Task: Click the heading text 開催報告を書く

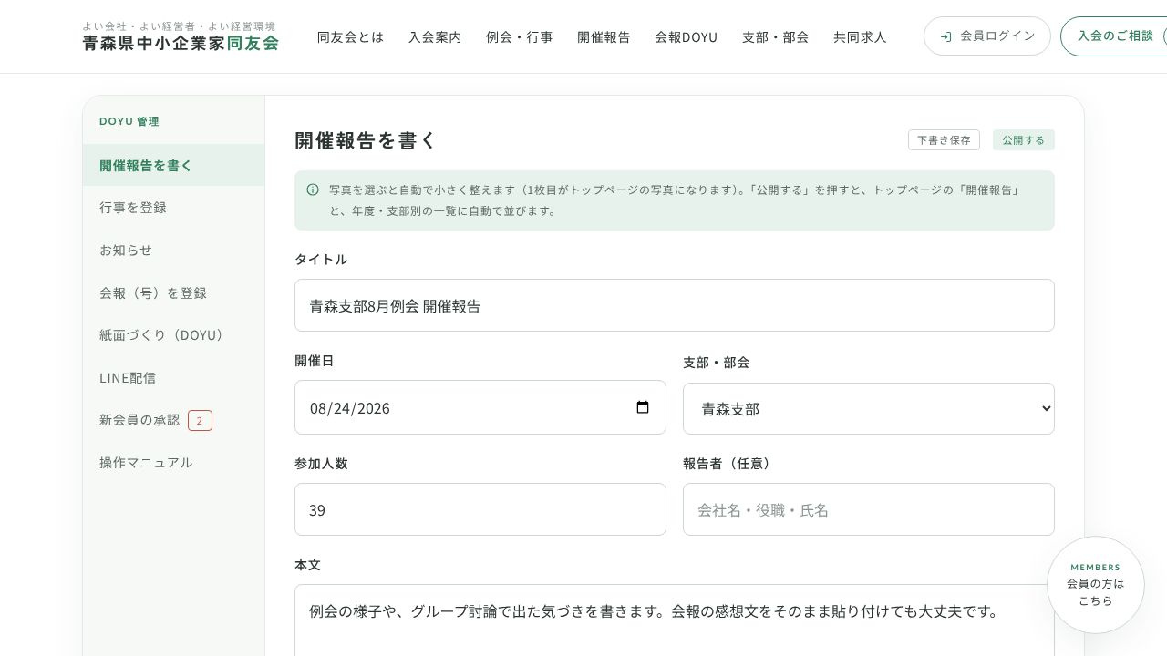Action: tap(366, 140)
